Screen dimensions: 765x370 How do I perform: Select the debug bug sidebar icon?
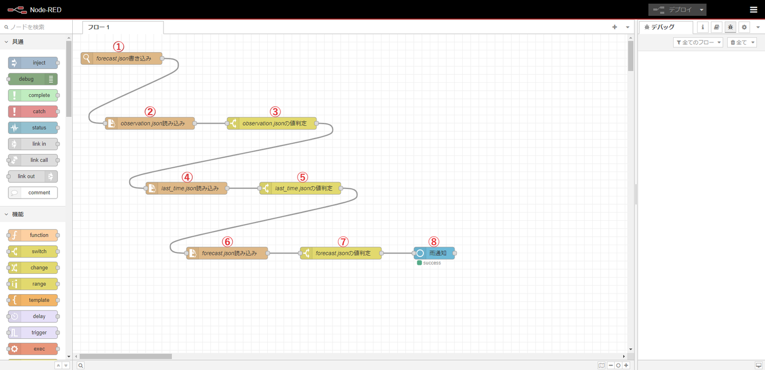[x=730, y=27]
